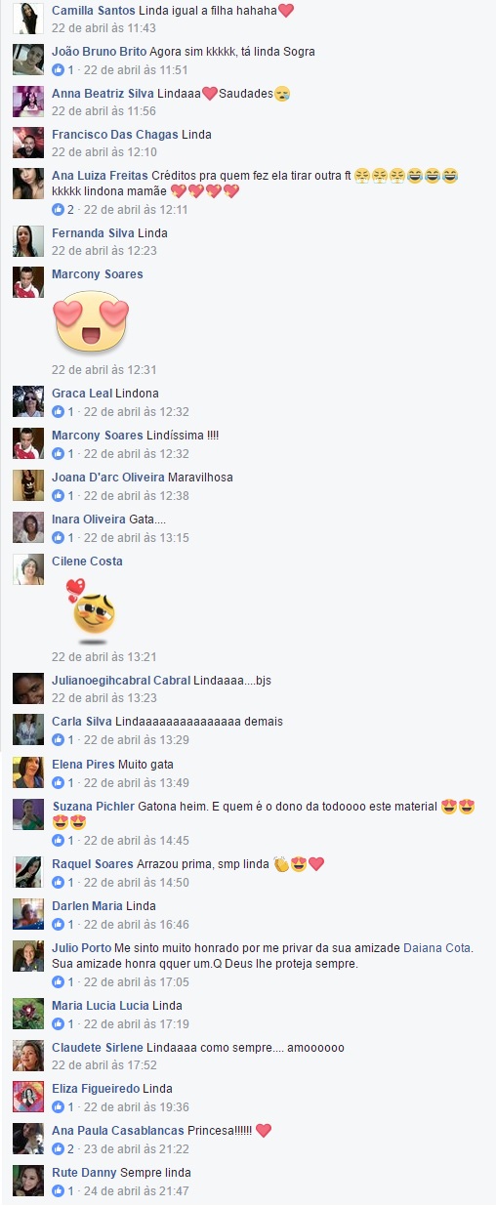This screenshot has height=1207, width=496.
Task: Open Raquel Soares's profile name
Action: pos(92,864)
